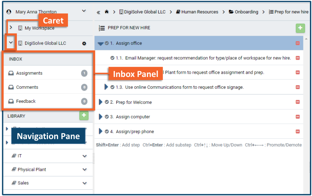
Task: Select step text '2. Prep for Welcome'
Action: 131,102
